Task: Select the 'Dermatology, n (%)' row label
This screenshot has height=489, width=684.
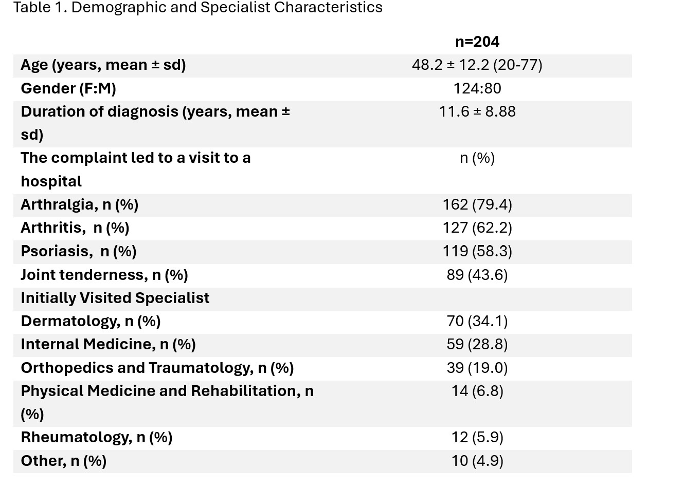Action: pyautogui.click(x=91, y=321)
